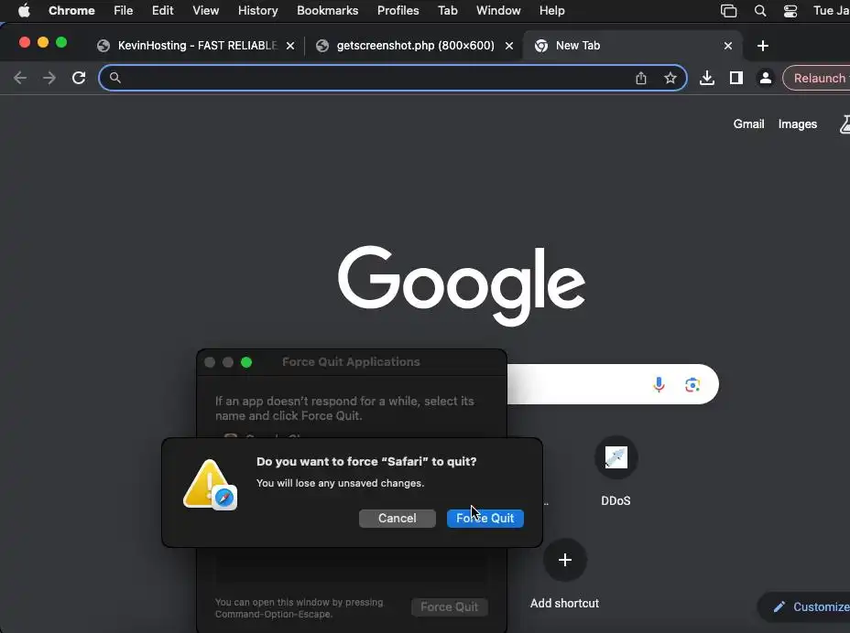The height and width of the screenshot is (633, 850).
Task: Open the Bookmarks menu
Action: tap(327, 10)
